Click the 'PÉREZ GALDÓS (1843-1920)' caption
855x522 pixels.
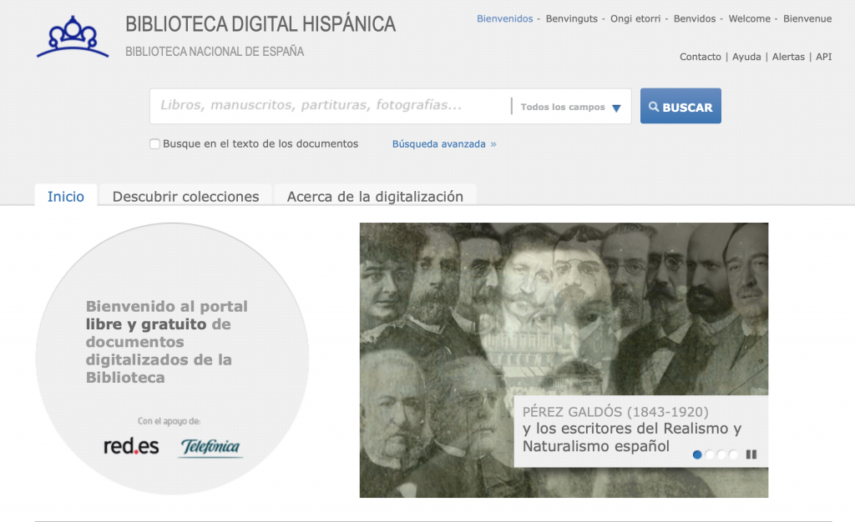coord(615,412)
